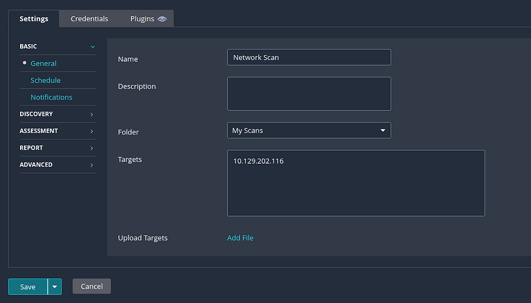Open the Folder dropdown showing My Scans
Image resolution: width=531 pixels, height=303 pixels.
pos(309,131)
